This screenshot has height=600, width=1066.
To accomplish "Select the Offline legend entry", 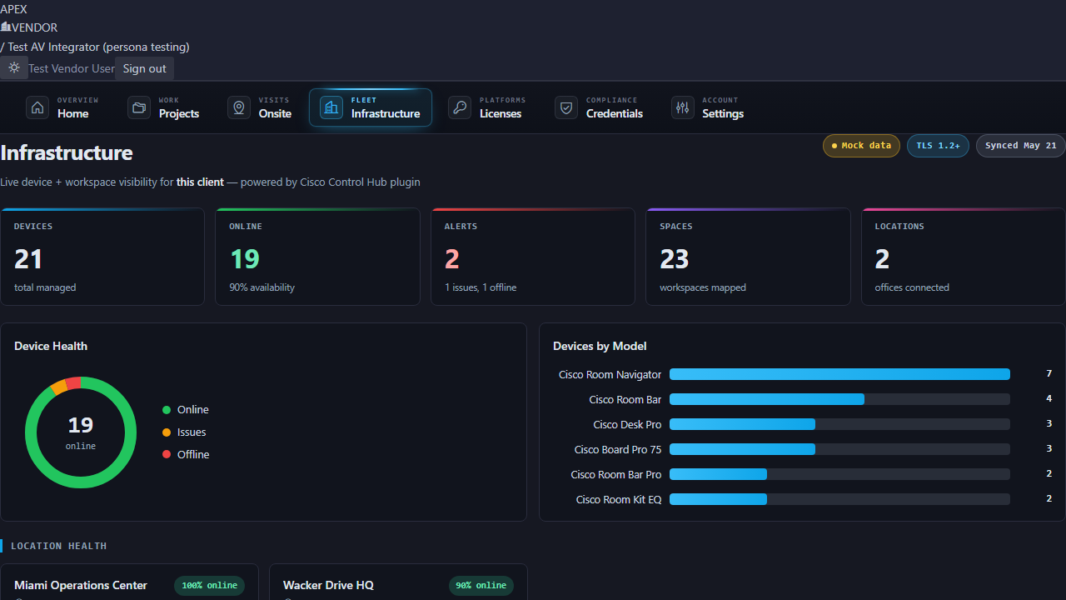I will (186, 455).
